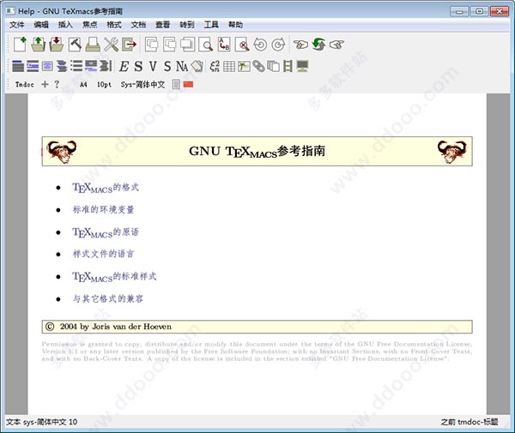Click the NA font size icon
This screenshot has width=515, height=433.
pos(182,66)
